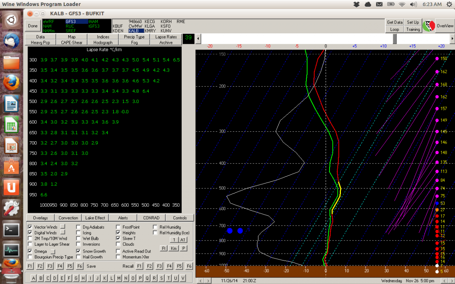This screenshot has height=284, width=455.
Task: Select the KALB station in the list
Action: [x=136, y=31]
